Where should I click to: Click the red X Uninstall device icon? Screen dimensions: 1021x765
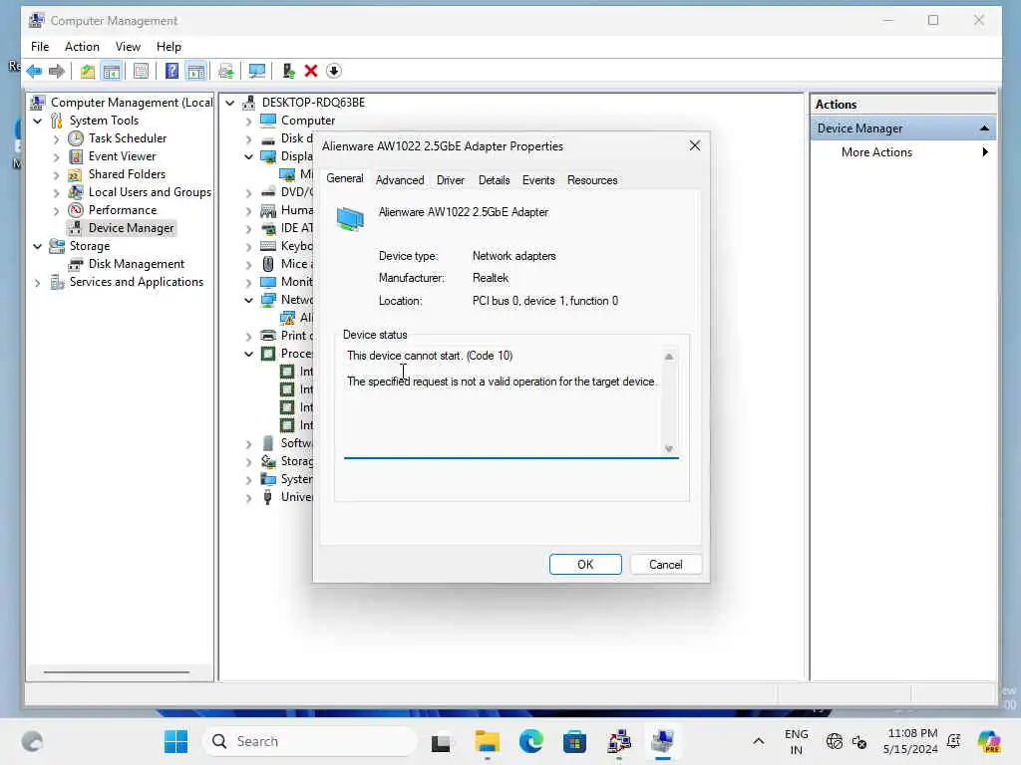[311, 71]
